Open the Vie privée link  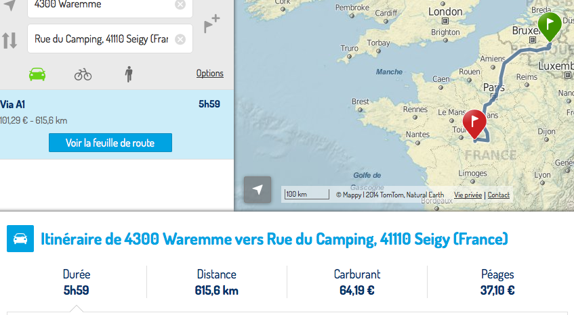[468, 195]
